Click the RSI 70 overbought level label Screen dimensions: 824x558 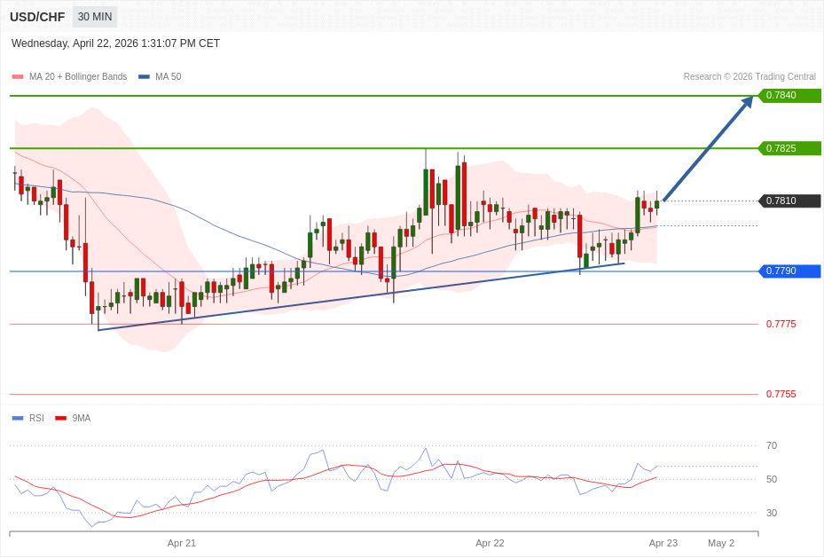(x=772, y=446)
